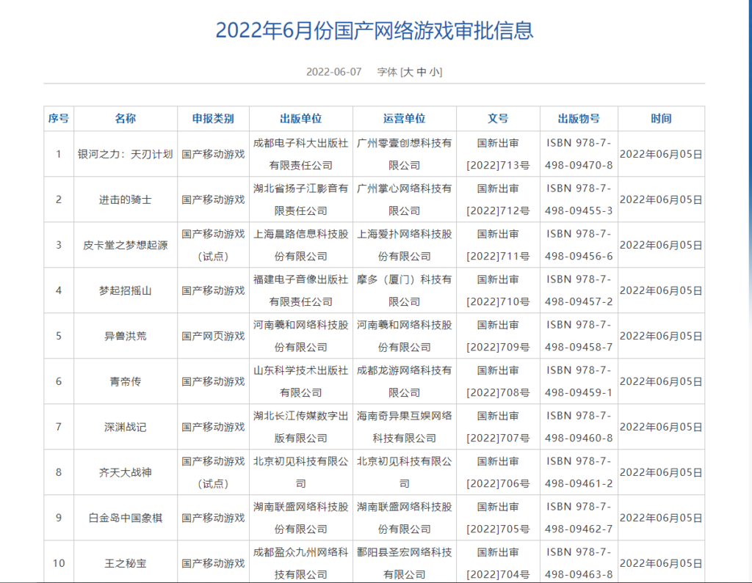Click the 序号 column header
Viewport: 752px width, 583px height.
click(x=59, y=119)
